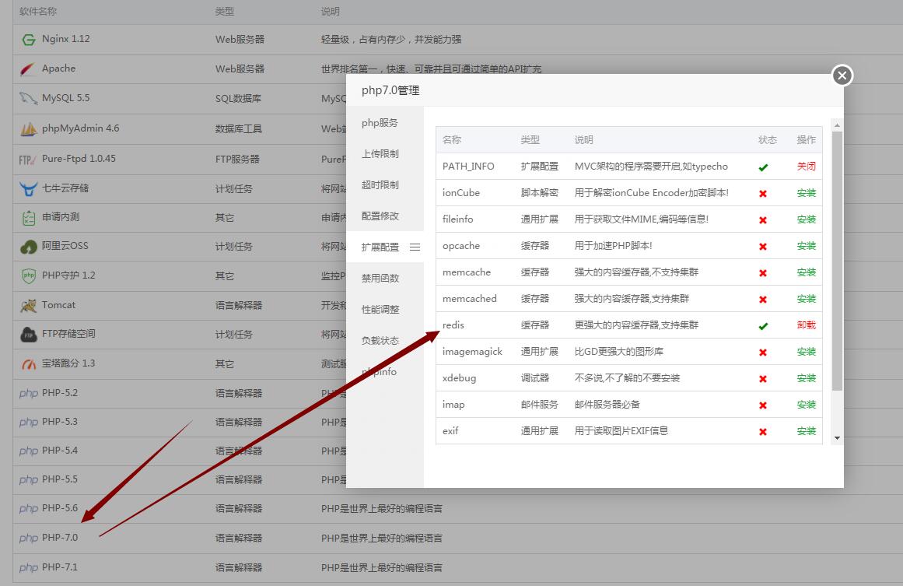Click the Pure-Ftpd FTP icon

28,160
